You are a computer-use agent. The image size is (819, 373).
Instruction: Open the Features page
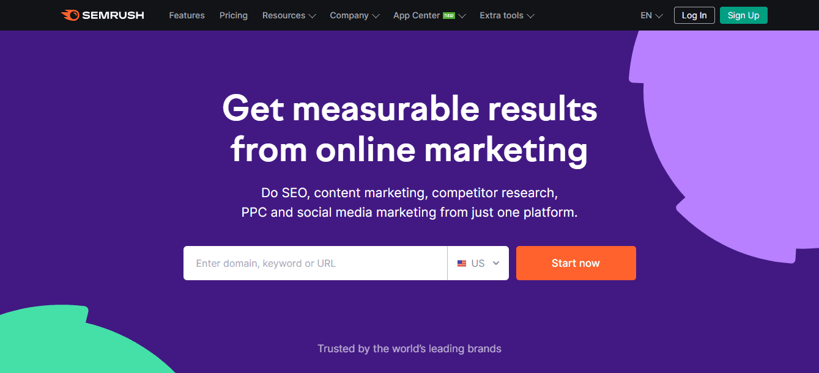tap(187, 15)
